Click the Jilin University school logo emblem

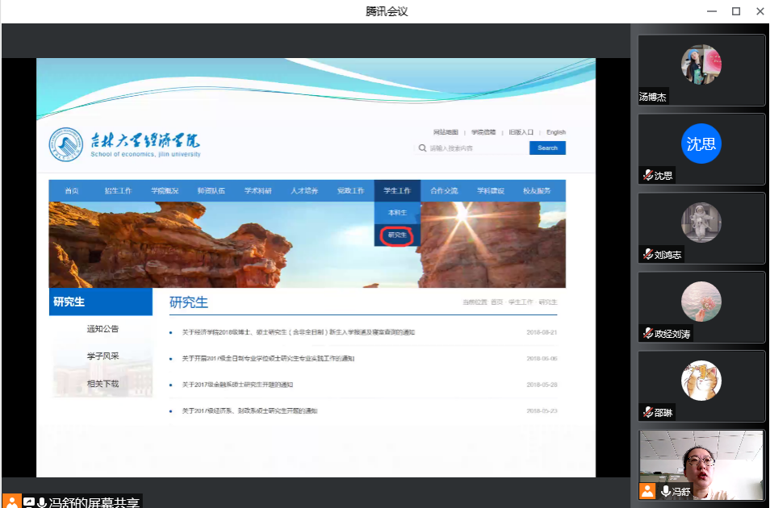pyautogui.click(x=66, y=144)
